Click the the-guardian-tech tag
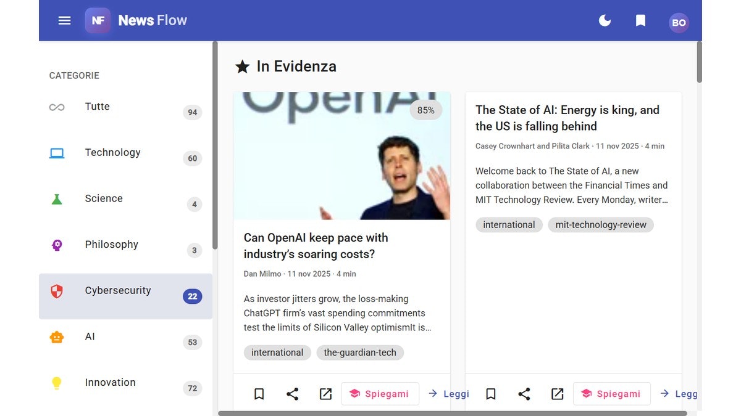 point(361,353)
